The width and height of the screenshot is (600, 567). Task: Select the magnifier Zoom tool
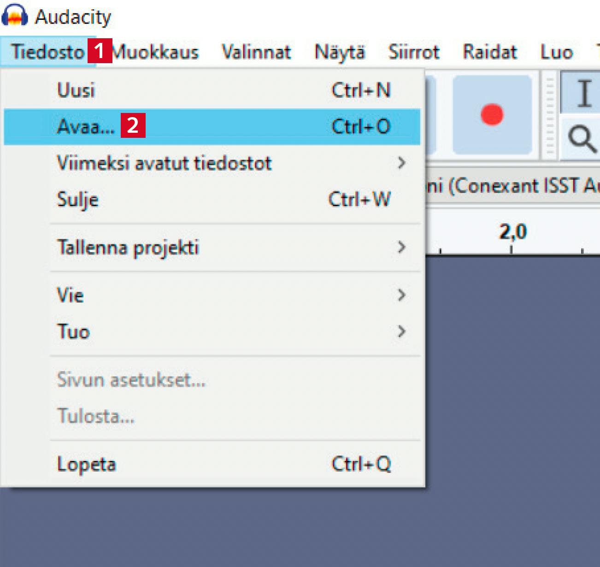click(x=582, y=139)
